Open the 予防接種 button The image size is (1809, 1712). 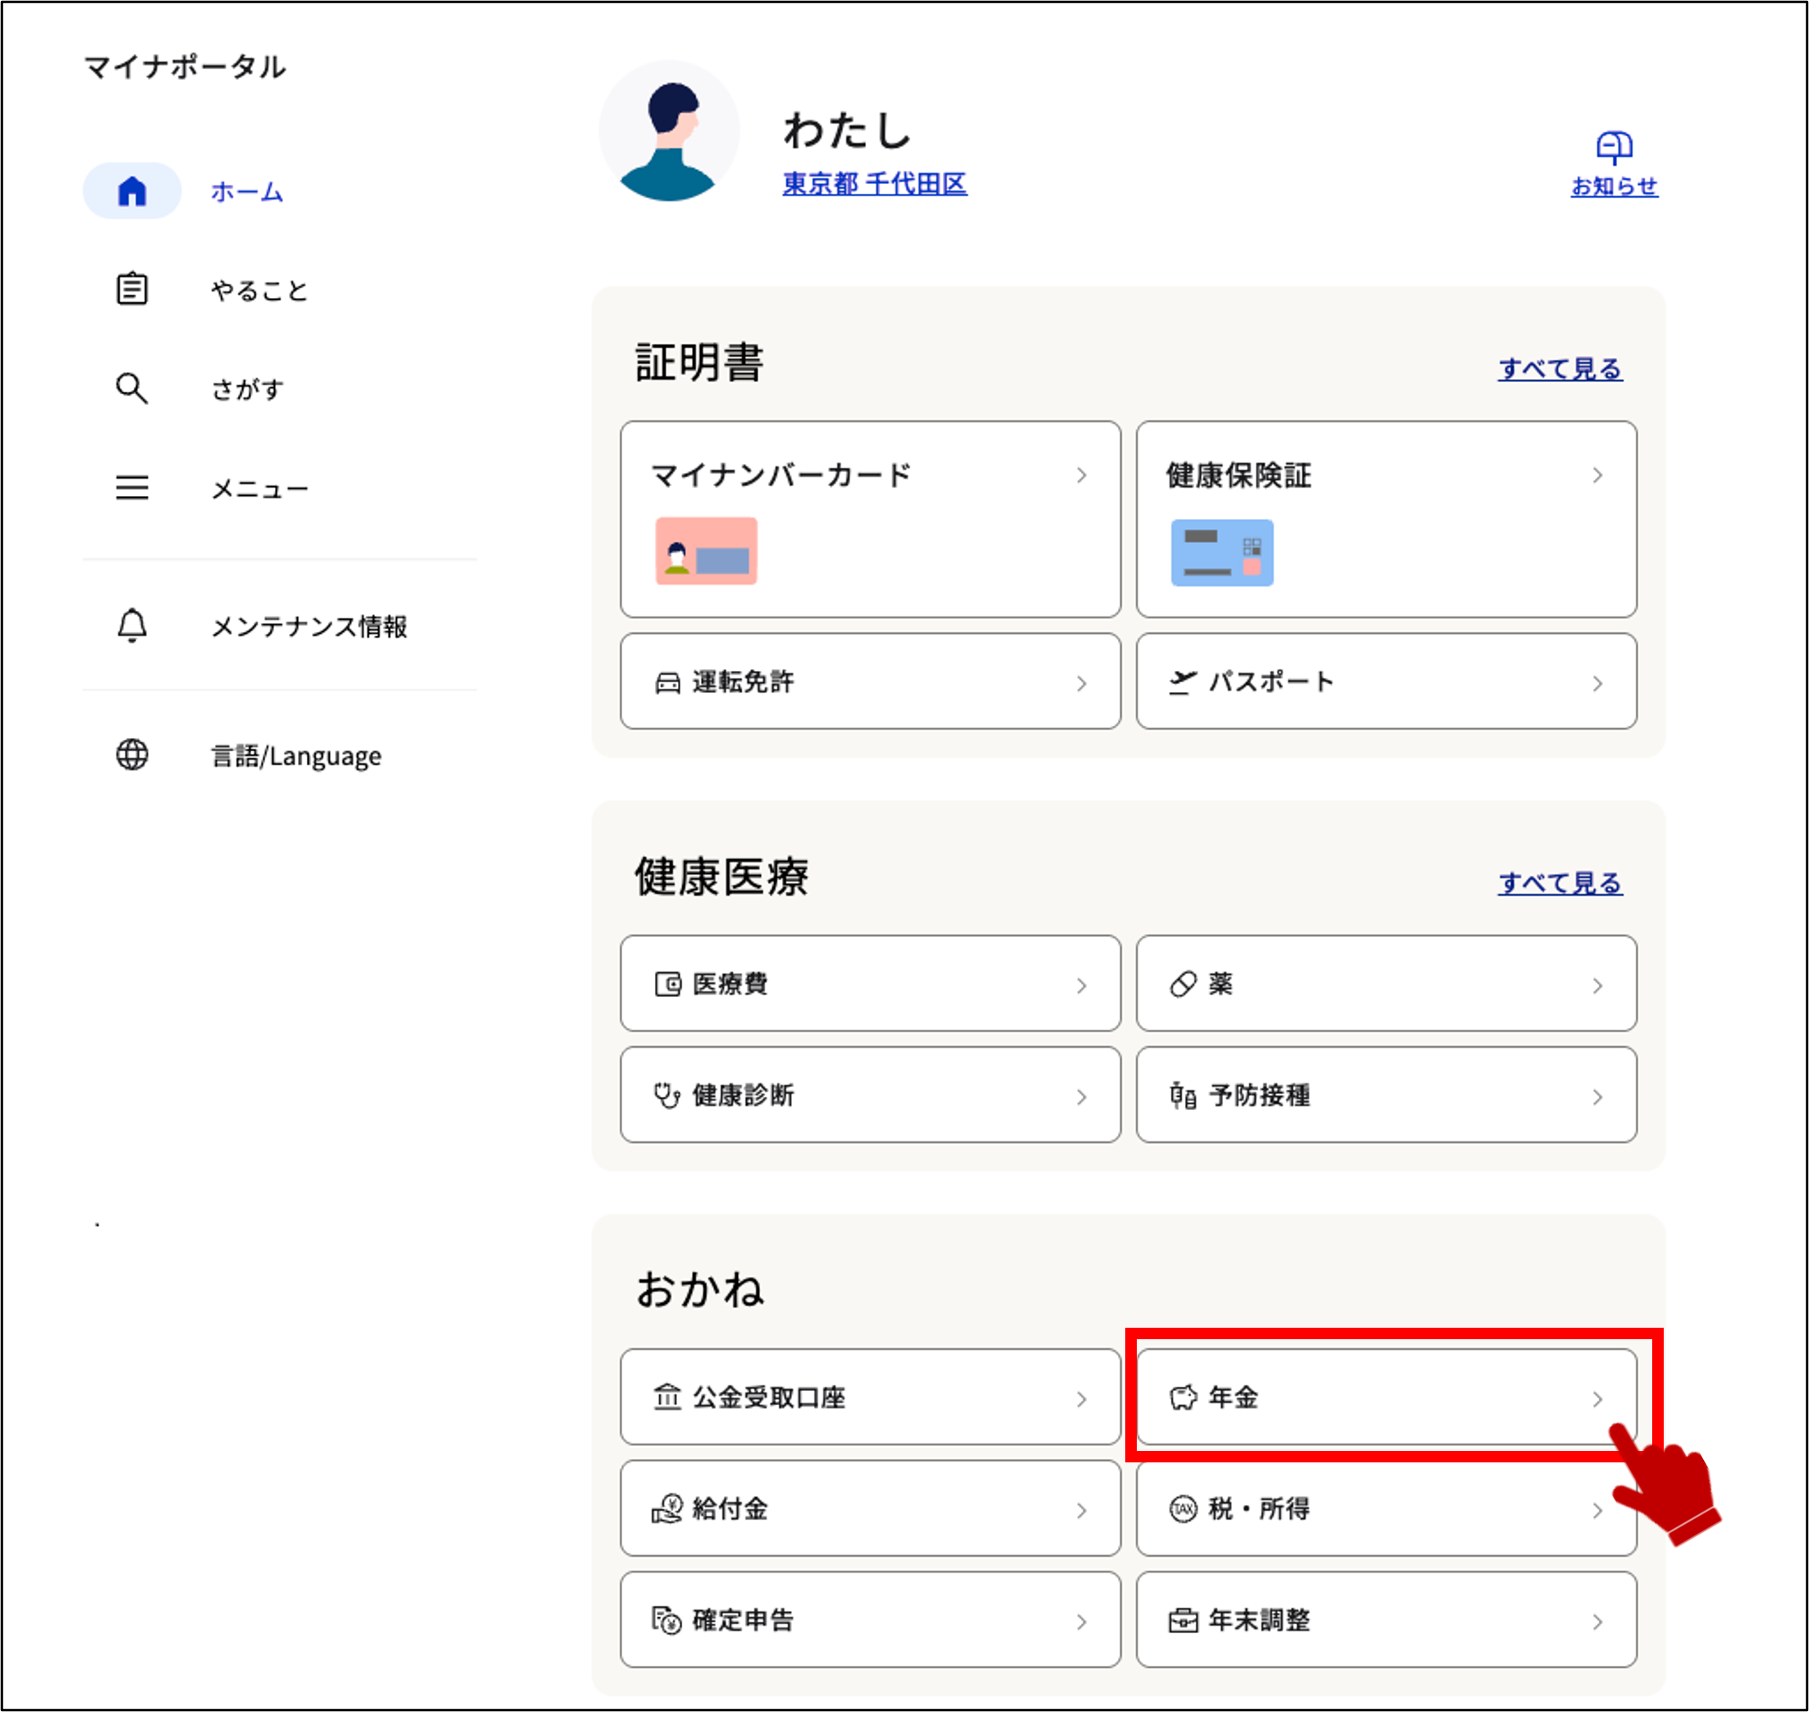[1385, 1095]
